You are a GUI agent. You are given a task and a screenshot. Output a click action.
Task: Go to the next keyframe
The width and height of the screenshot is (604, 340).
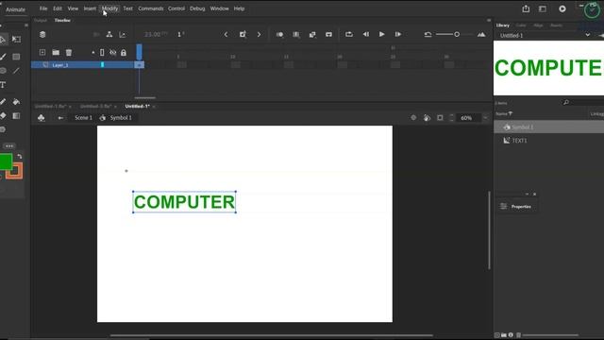tap(259, 34)
